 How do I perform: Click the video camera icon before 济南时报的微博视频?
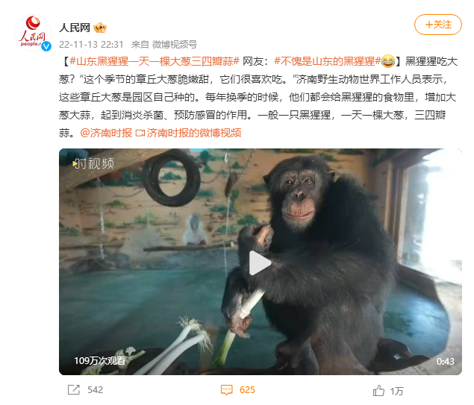(140, 133)
